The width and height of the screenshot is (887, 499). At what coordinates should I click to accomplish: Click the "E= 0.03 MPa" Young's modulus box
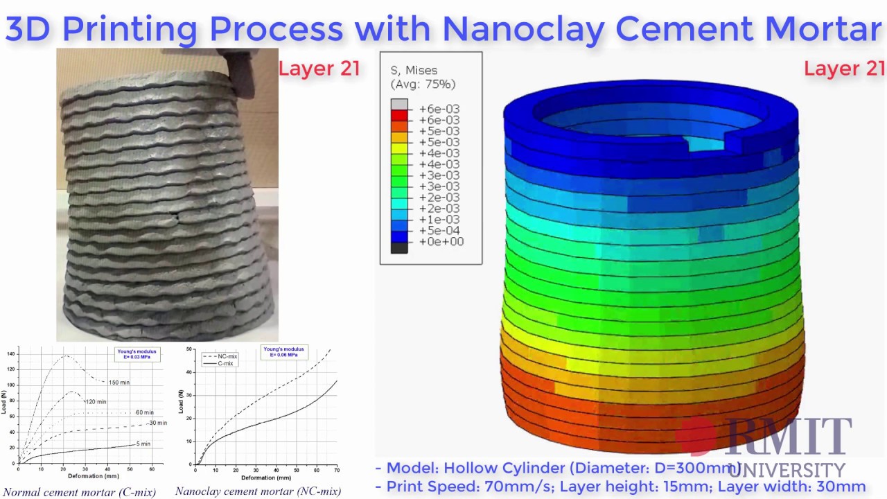(x=137, y=354)
